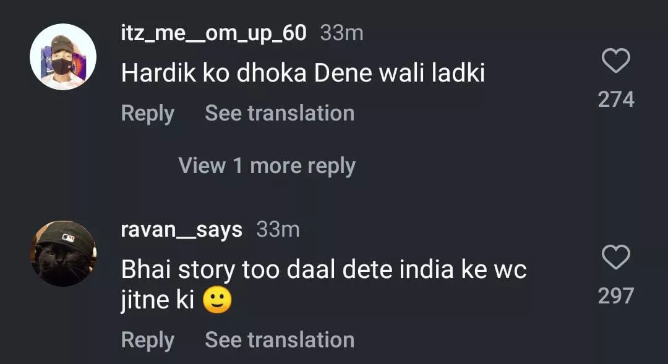Click the 33m timestamp beside ravan__says

pos(278,230)
